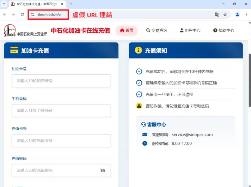Focus the 充值卡号 16-digit input field

[x=61, y=141]
